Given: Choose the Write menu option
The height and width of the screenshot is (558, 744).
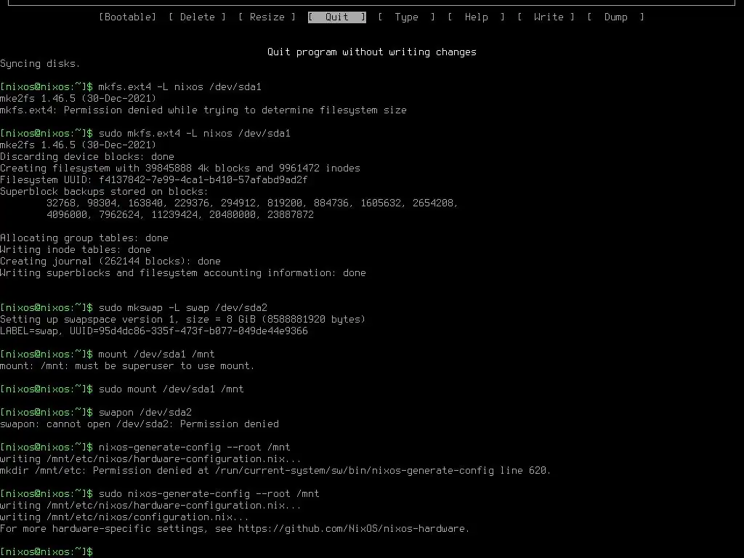Looking at the screenshot, I should click(x=546, y=17).
